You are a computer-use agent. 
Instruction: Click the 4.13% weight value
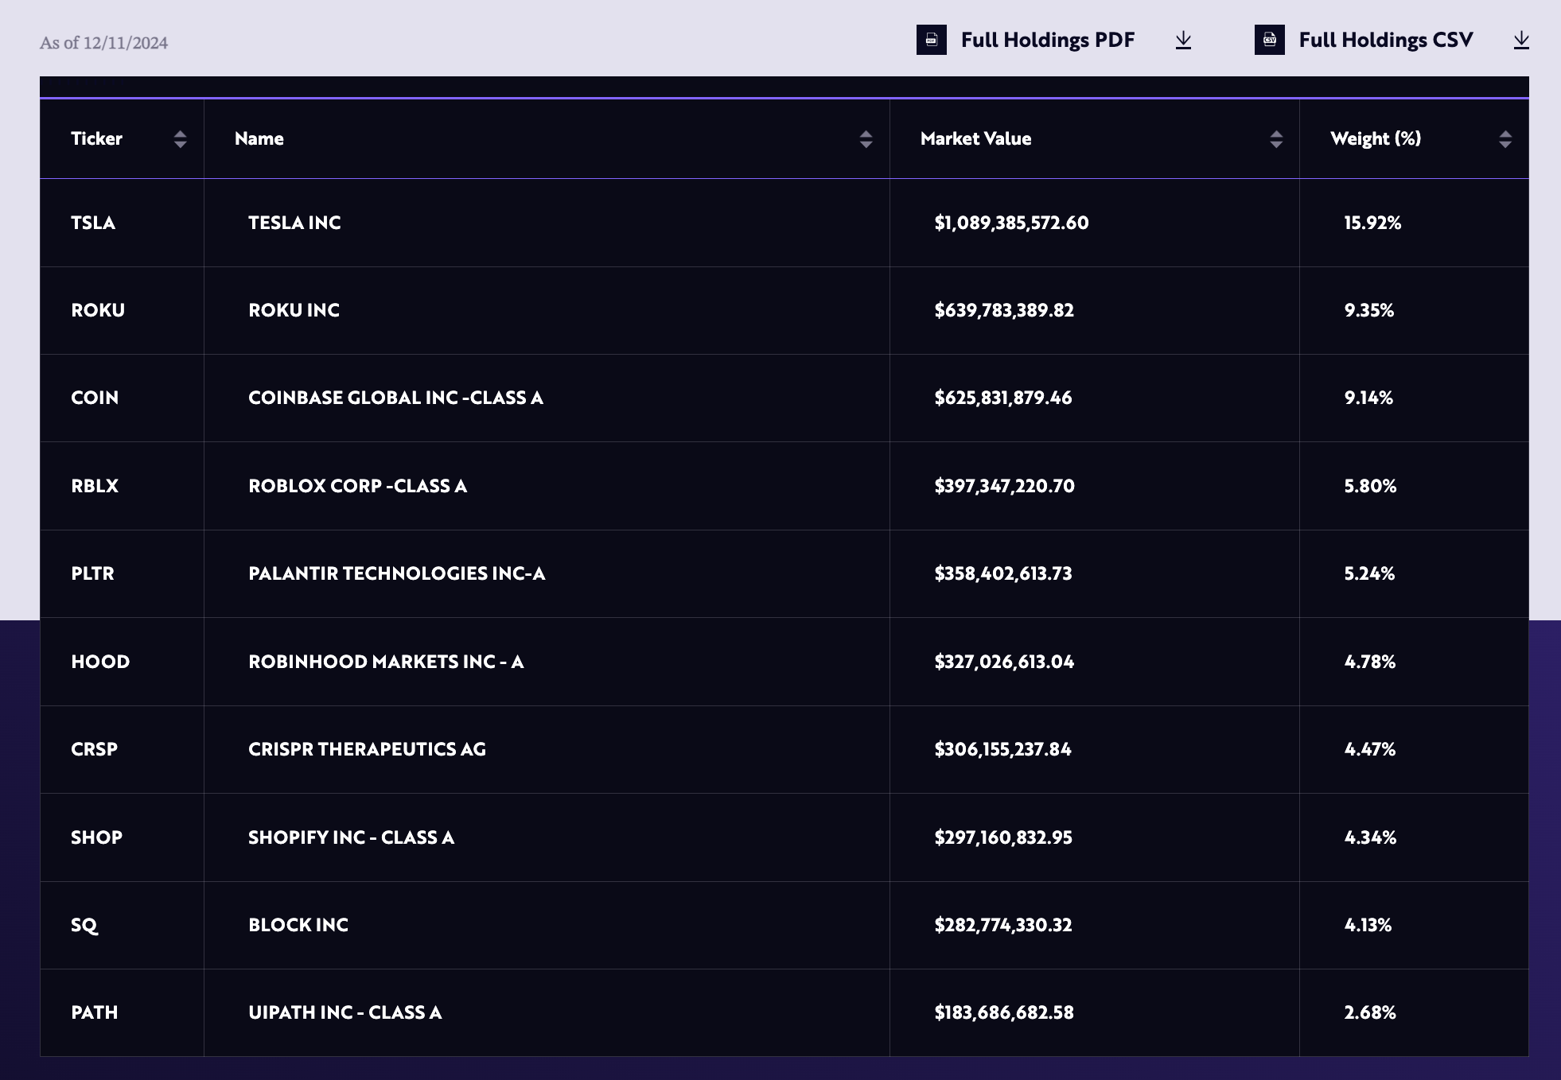1368,925
